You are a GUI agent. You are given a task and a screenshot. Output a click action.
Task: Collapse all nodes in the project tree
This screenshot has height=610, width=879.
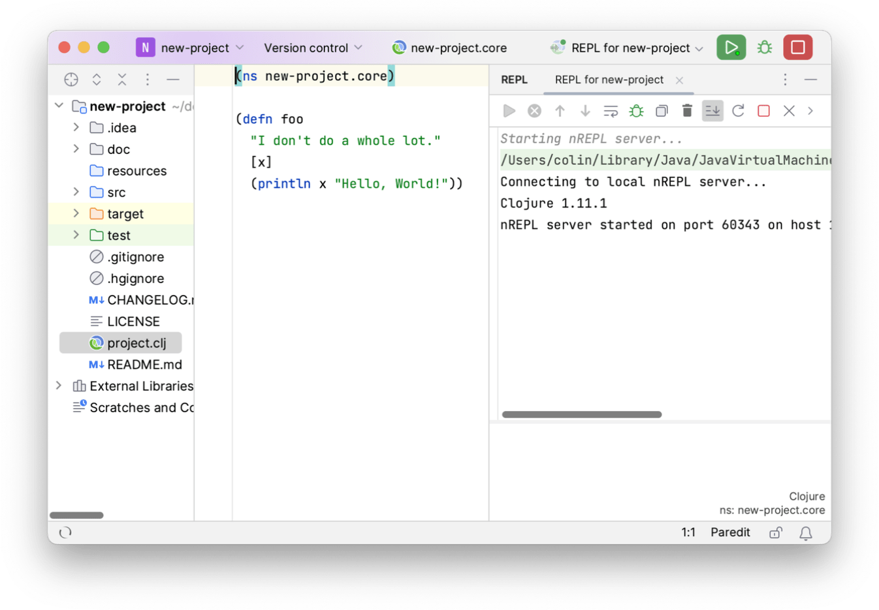click(122, 80)
